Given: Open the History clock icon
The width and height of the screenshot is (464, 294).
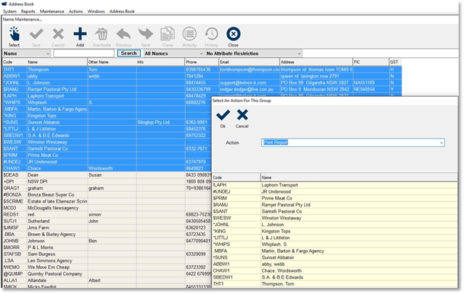Looking at the screenshot, I should coord(211,34).
